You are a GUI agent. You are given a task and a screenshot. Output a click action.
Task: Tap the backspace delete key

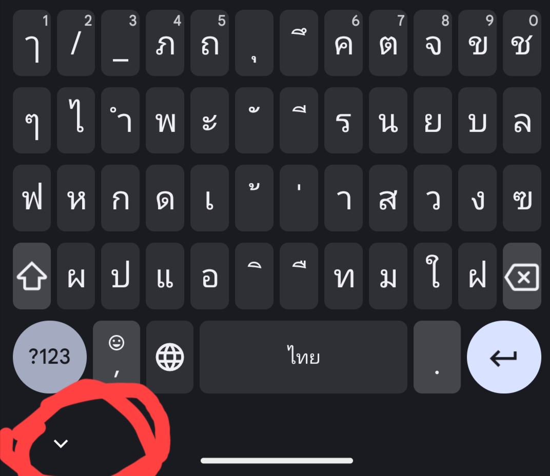click(x=522, y=276)
